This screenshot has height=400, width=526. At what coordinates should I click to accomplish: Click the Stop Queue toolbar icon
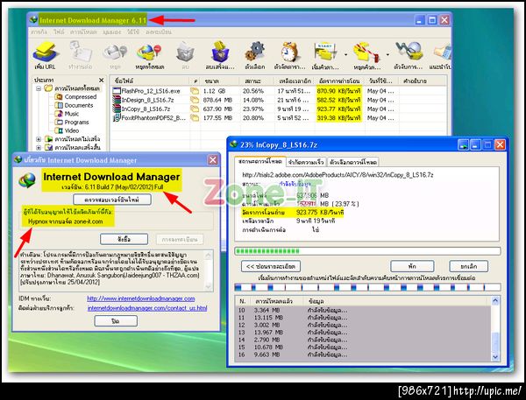pyautogui.click(x=366, y=53)
